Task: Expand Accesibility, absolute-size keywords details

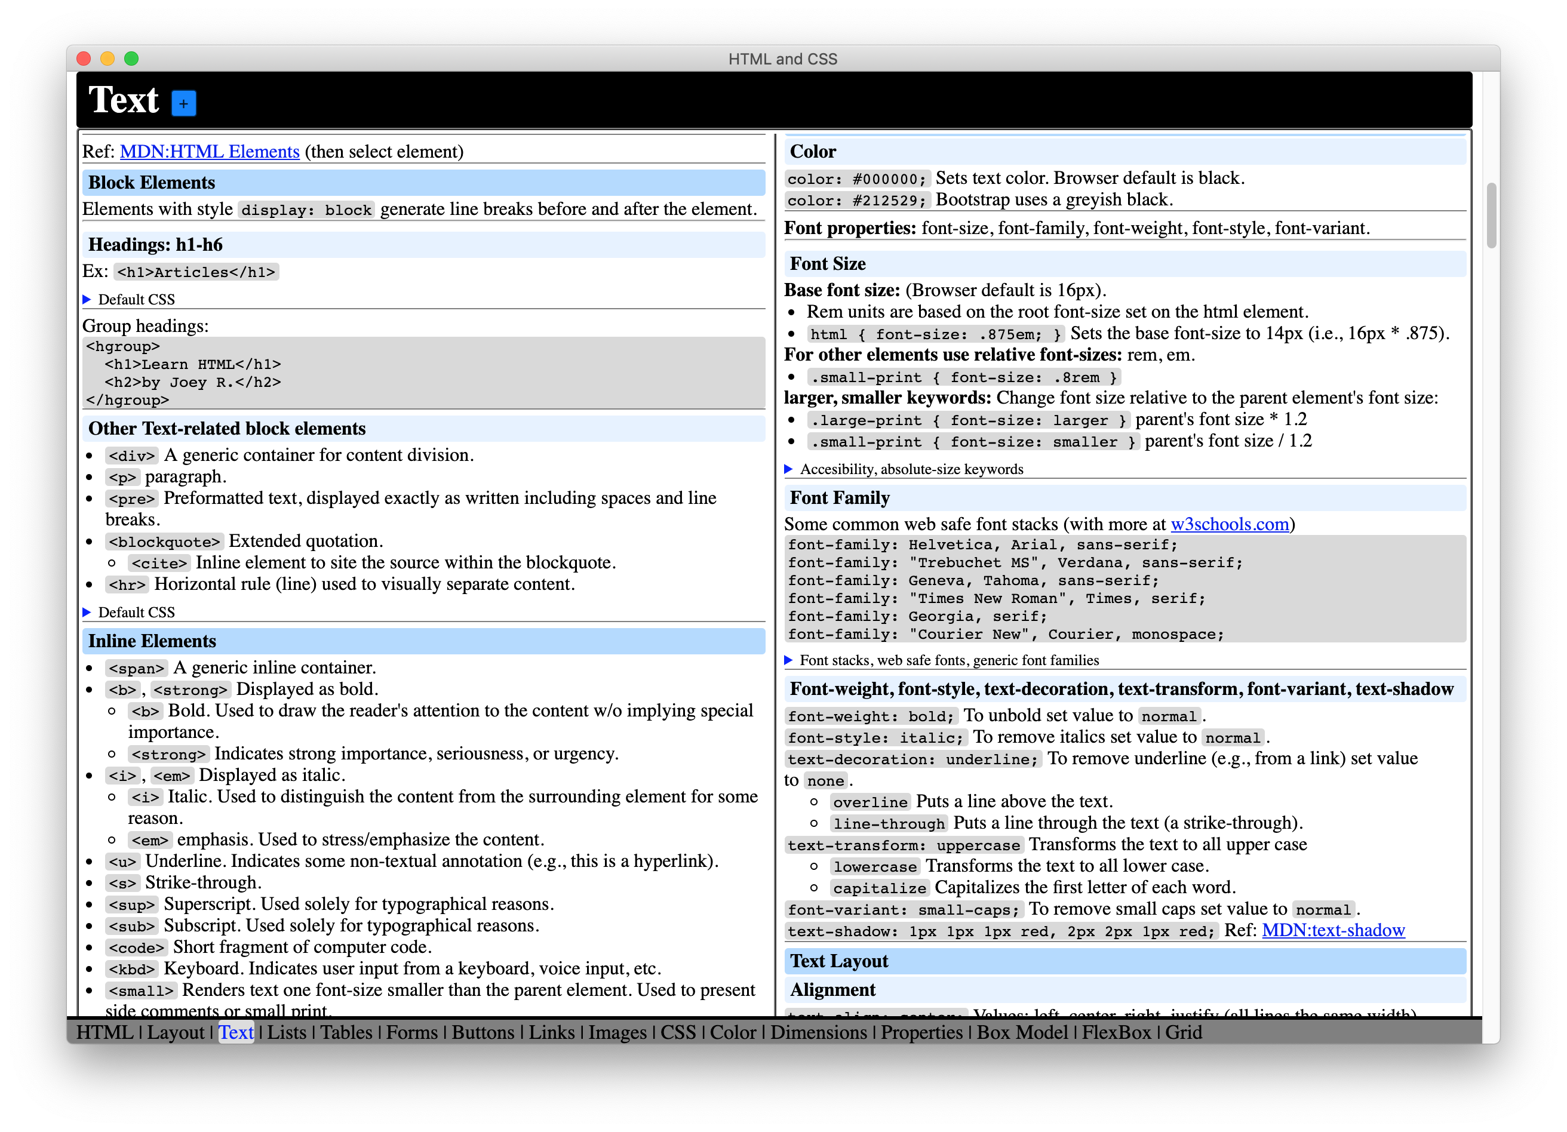Action: tap(904, 469)
